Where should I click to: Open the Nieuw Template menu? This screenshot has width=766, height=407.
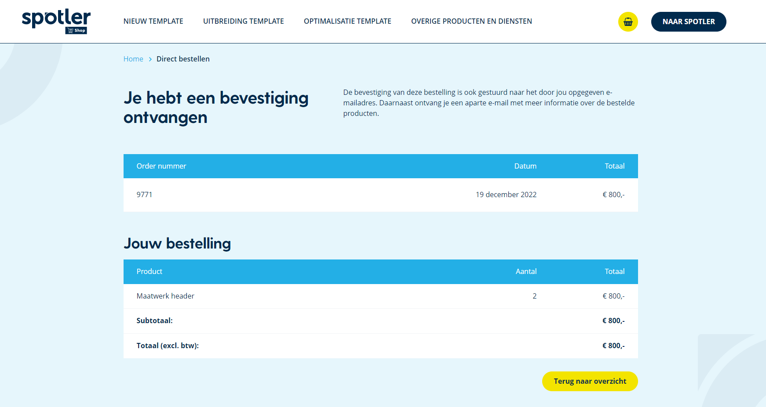tap(153, 21)
